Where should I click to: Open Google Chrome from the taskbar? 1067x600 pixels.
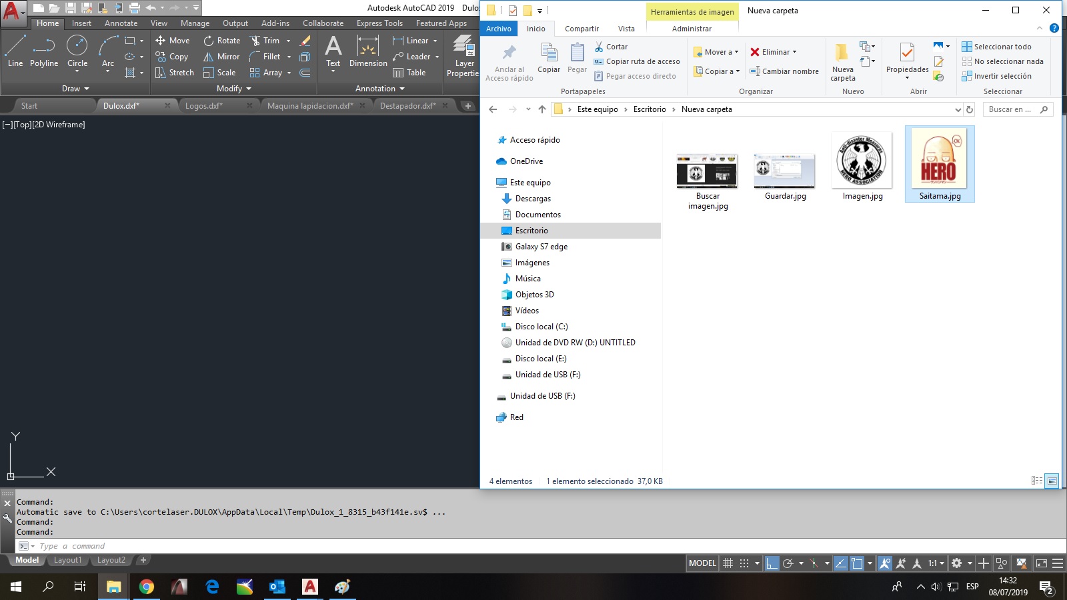point(147,587)
